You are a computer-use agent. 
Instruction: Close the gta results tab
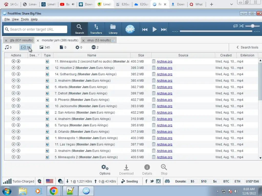6,40
